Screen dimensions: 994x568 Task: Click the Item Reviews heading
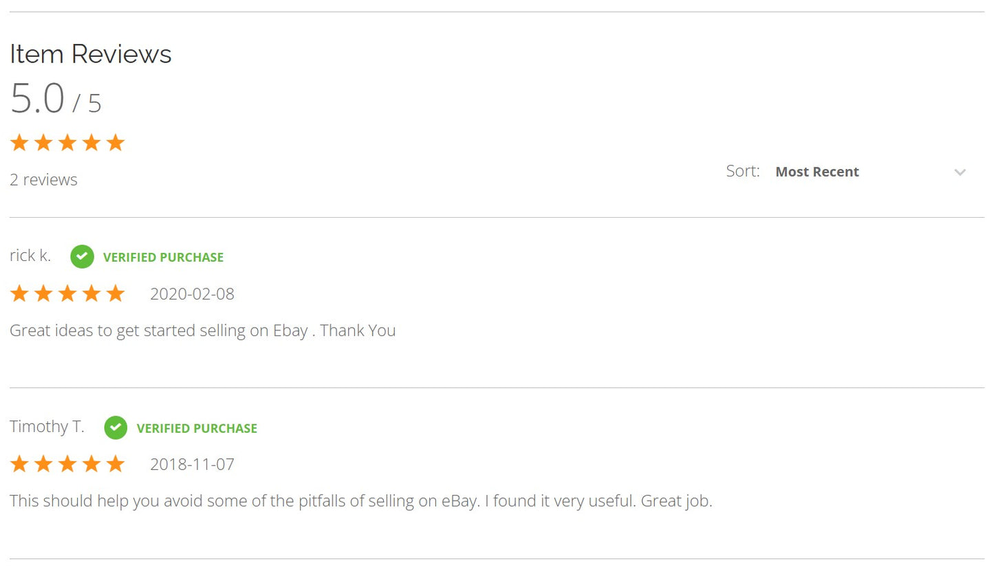coord(90,54)
